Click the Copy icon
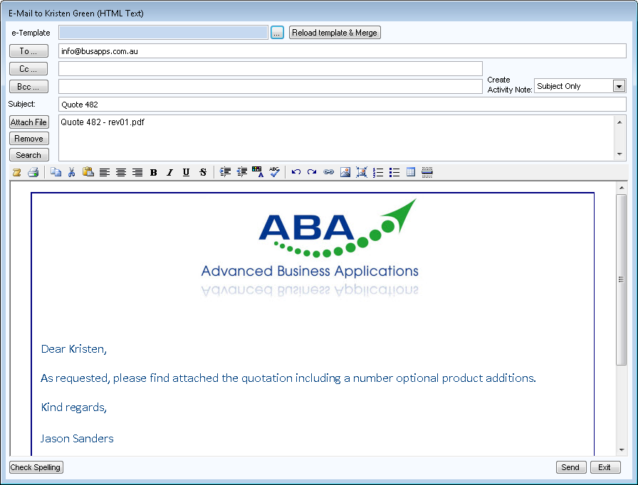Image resolution: width=638 pixels, height=485 pixels. tap(56, 172)
